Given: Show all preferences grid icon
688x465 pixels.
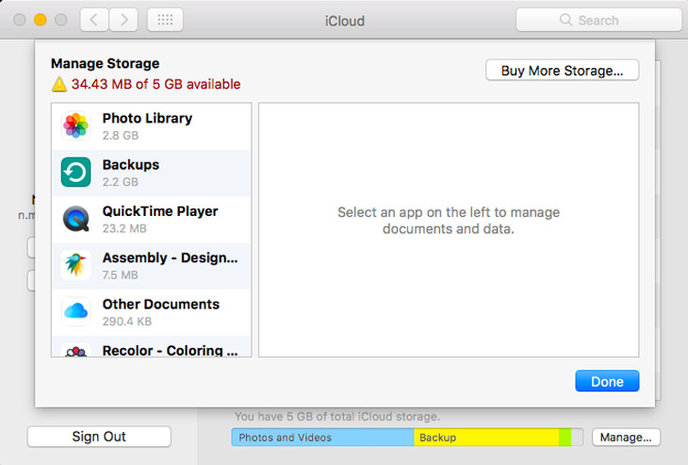Looking at the screenshot, I should pyautogui.click(x=165, y=20).
